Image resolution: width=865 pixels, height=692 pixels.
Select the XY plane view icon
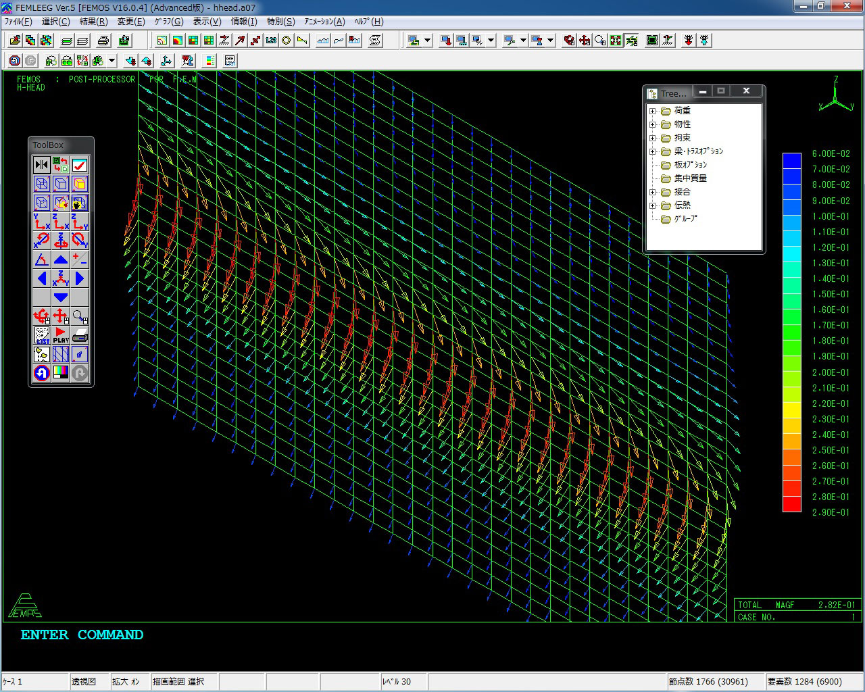(x=42, y=222)
